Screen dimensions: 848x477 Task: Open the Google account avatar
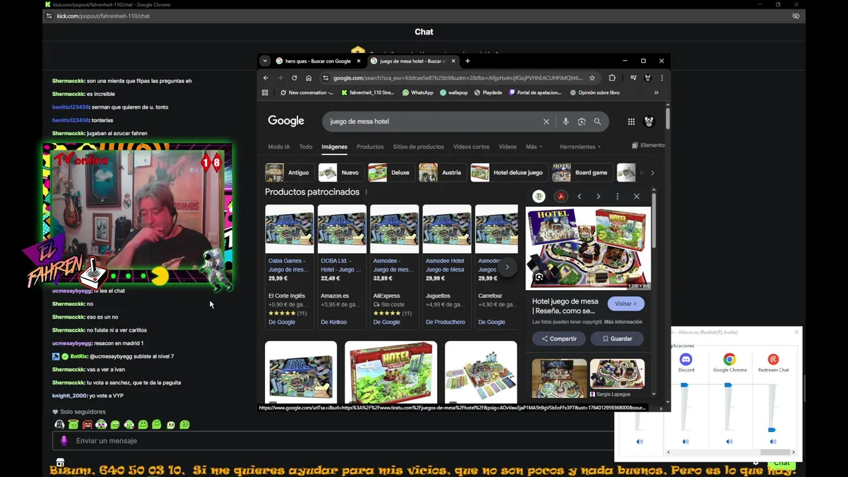click(649, 121)
